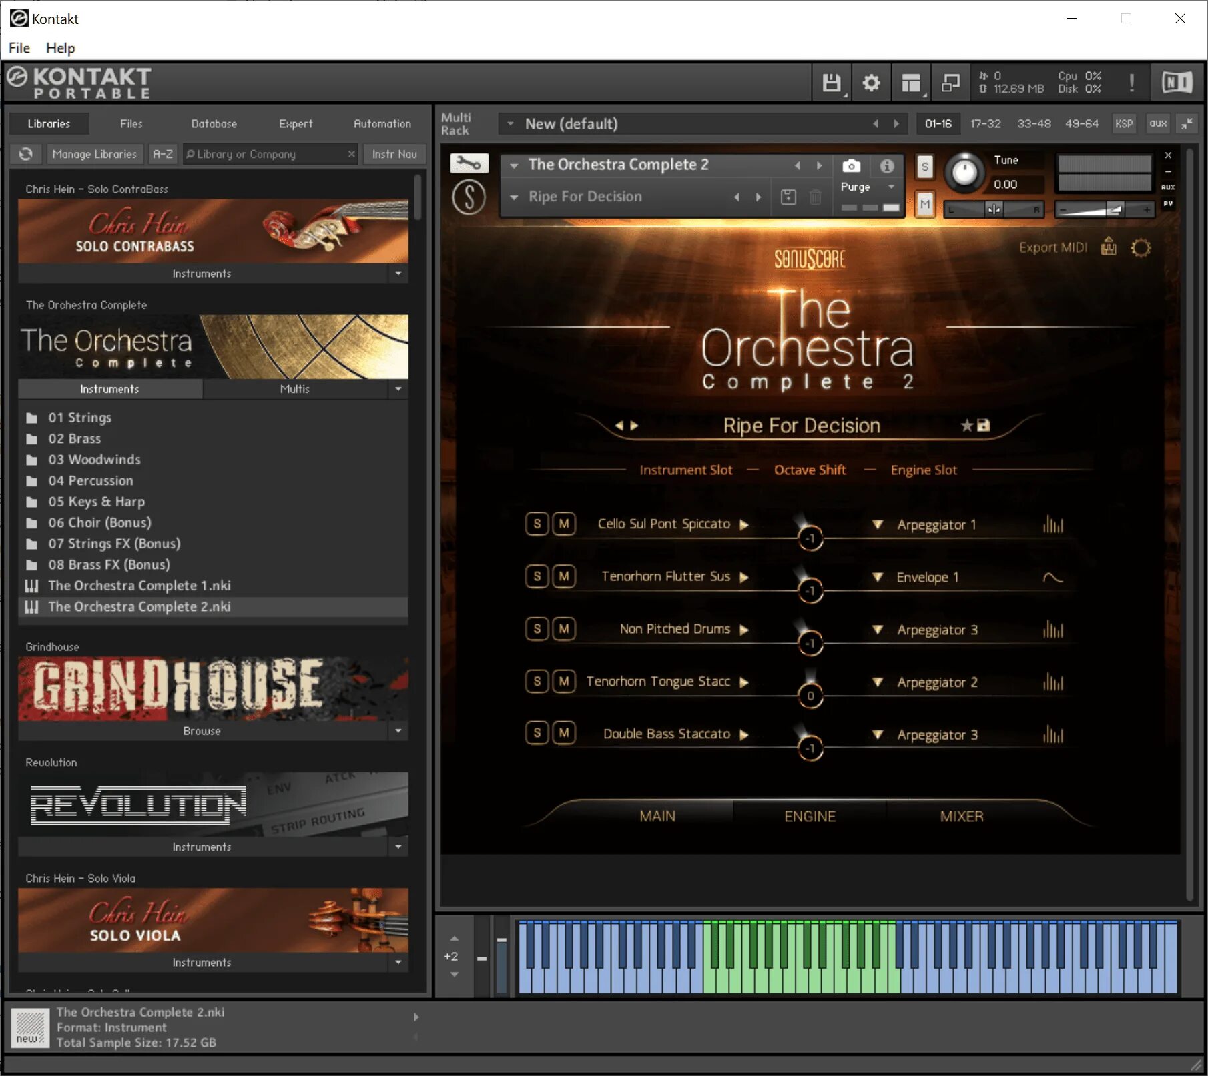Screen dimensions: 1208x1076
Task: Adjust the pan slider
Action: [x=994, y=209]
